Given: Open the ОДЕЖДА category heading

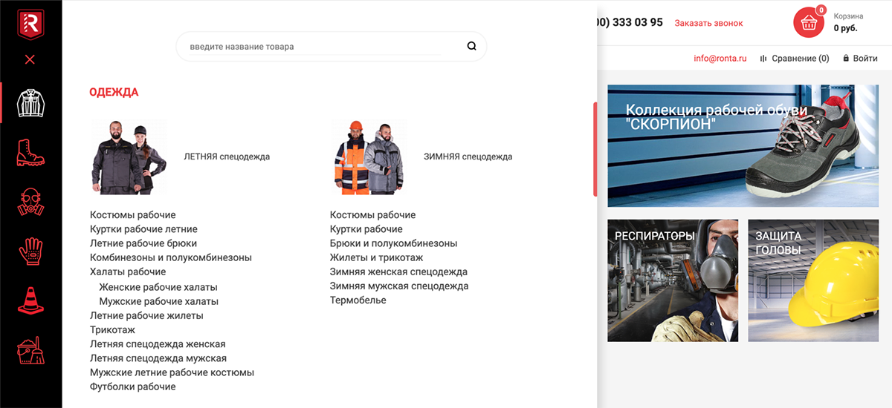Looking at the screenshot, I should coord(114,93).
